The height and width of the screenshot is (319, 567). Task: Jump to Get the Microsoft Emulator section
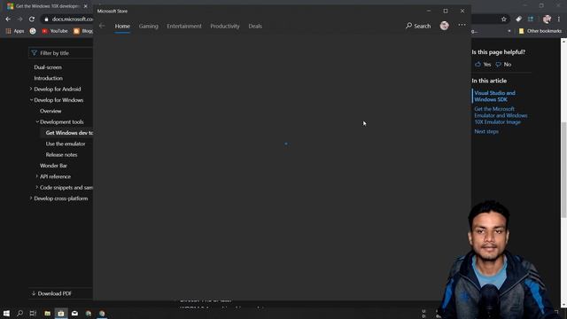501,115
